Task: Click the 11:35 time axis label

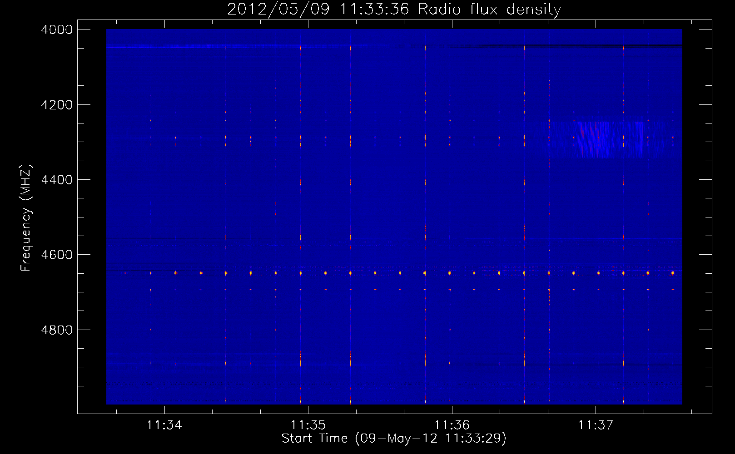Action: point(308,425)
